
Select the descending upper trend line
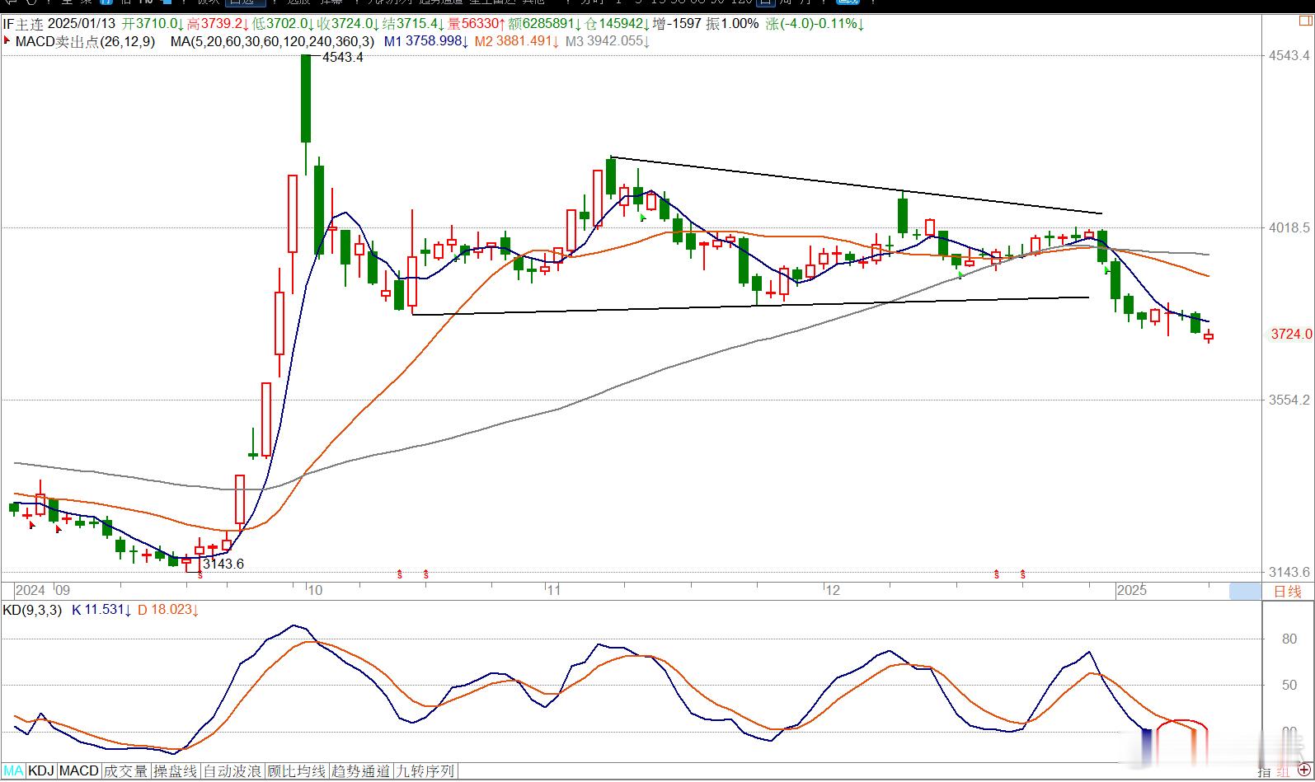[x=857, y=185]
